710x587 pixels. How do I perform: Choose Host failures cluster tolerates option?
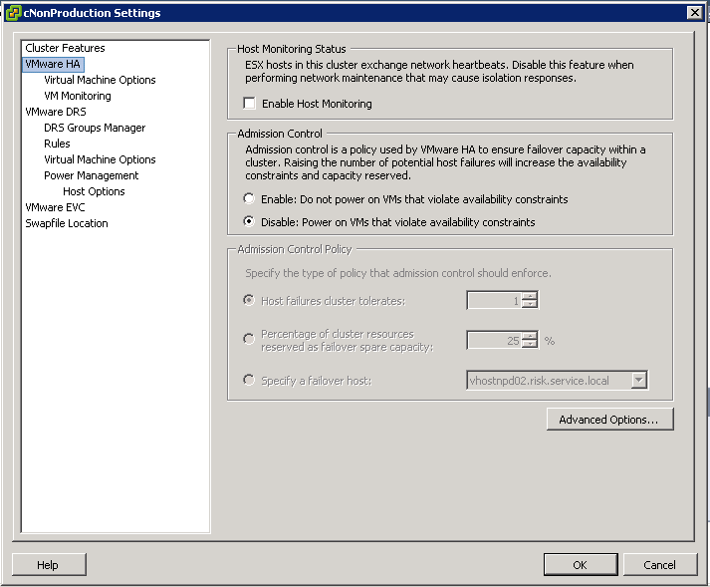coord(249,300)
